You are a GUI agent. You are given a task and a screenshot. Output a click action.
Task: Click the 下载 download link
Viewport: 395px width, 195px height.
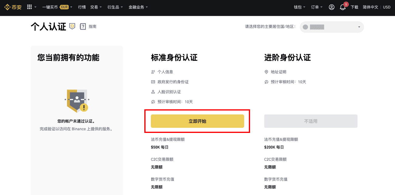[355, 7]
